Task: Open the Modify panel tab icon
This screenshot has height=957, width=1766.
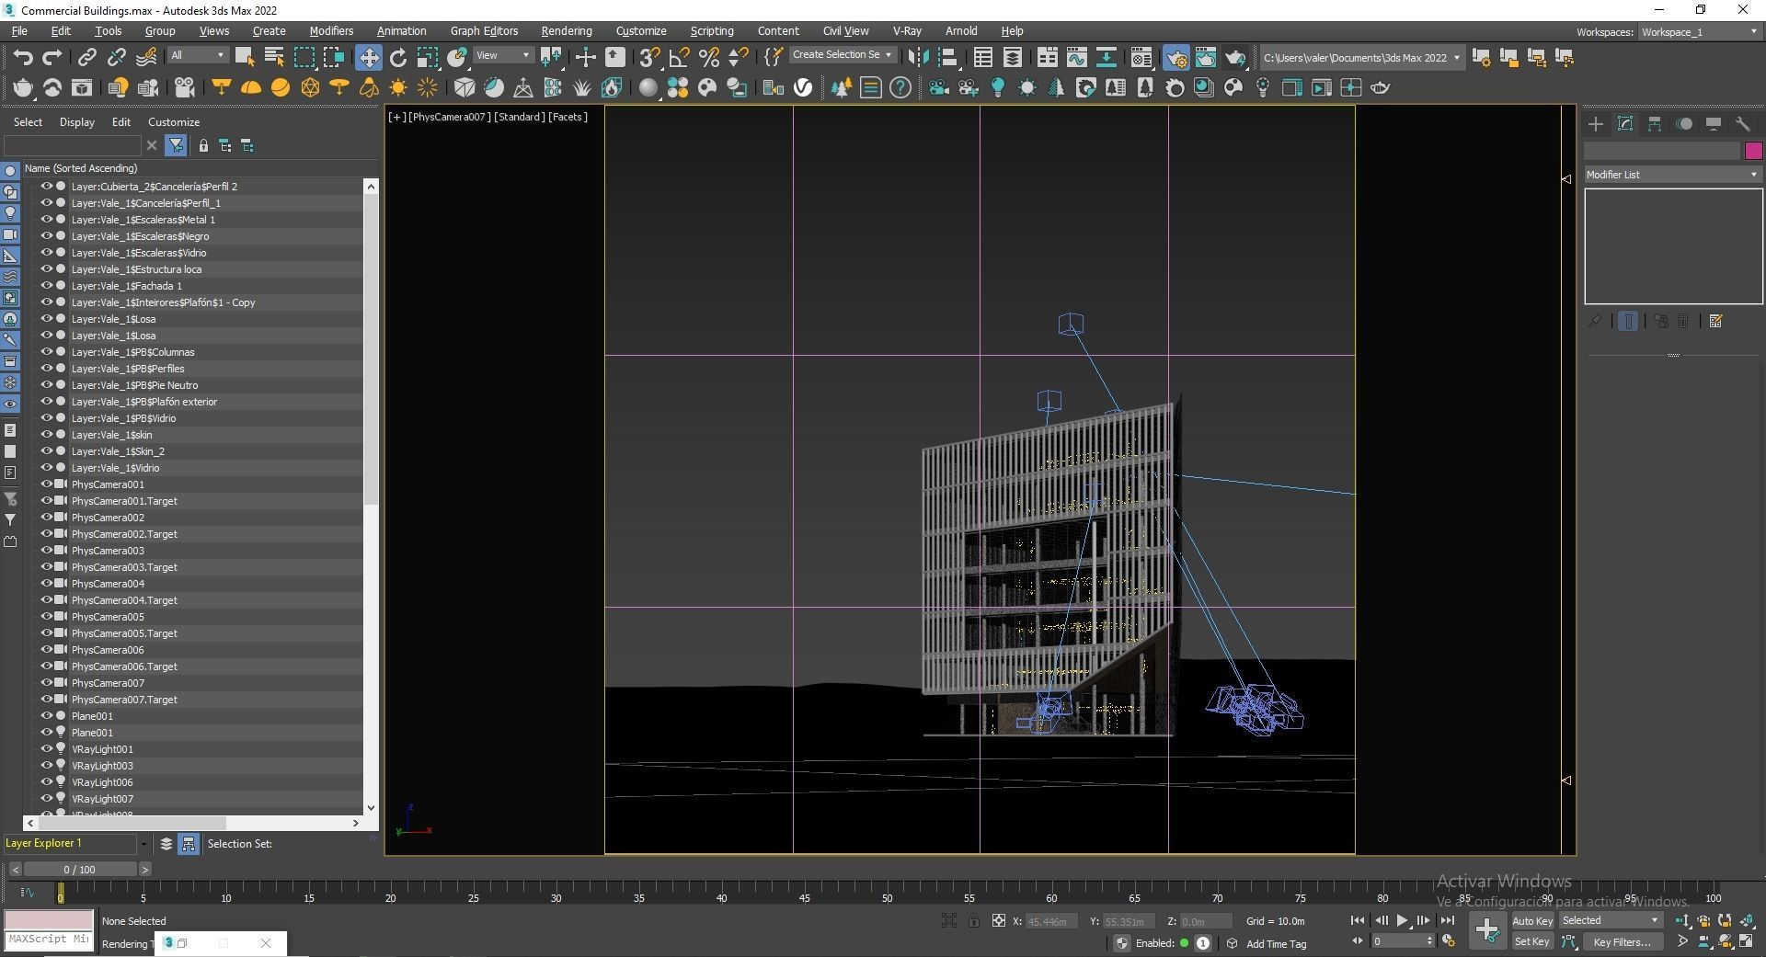Action: (1625, 123)
